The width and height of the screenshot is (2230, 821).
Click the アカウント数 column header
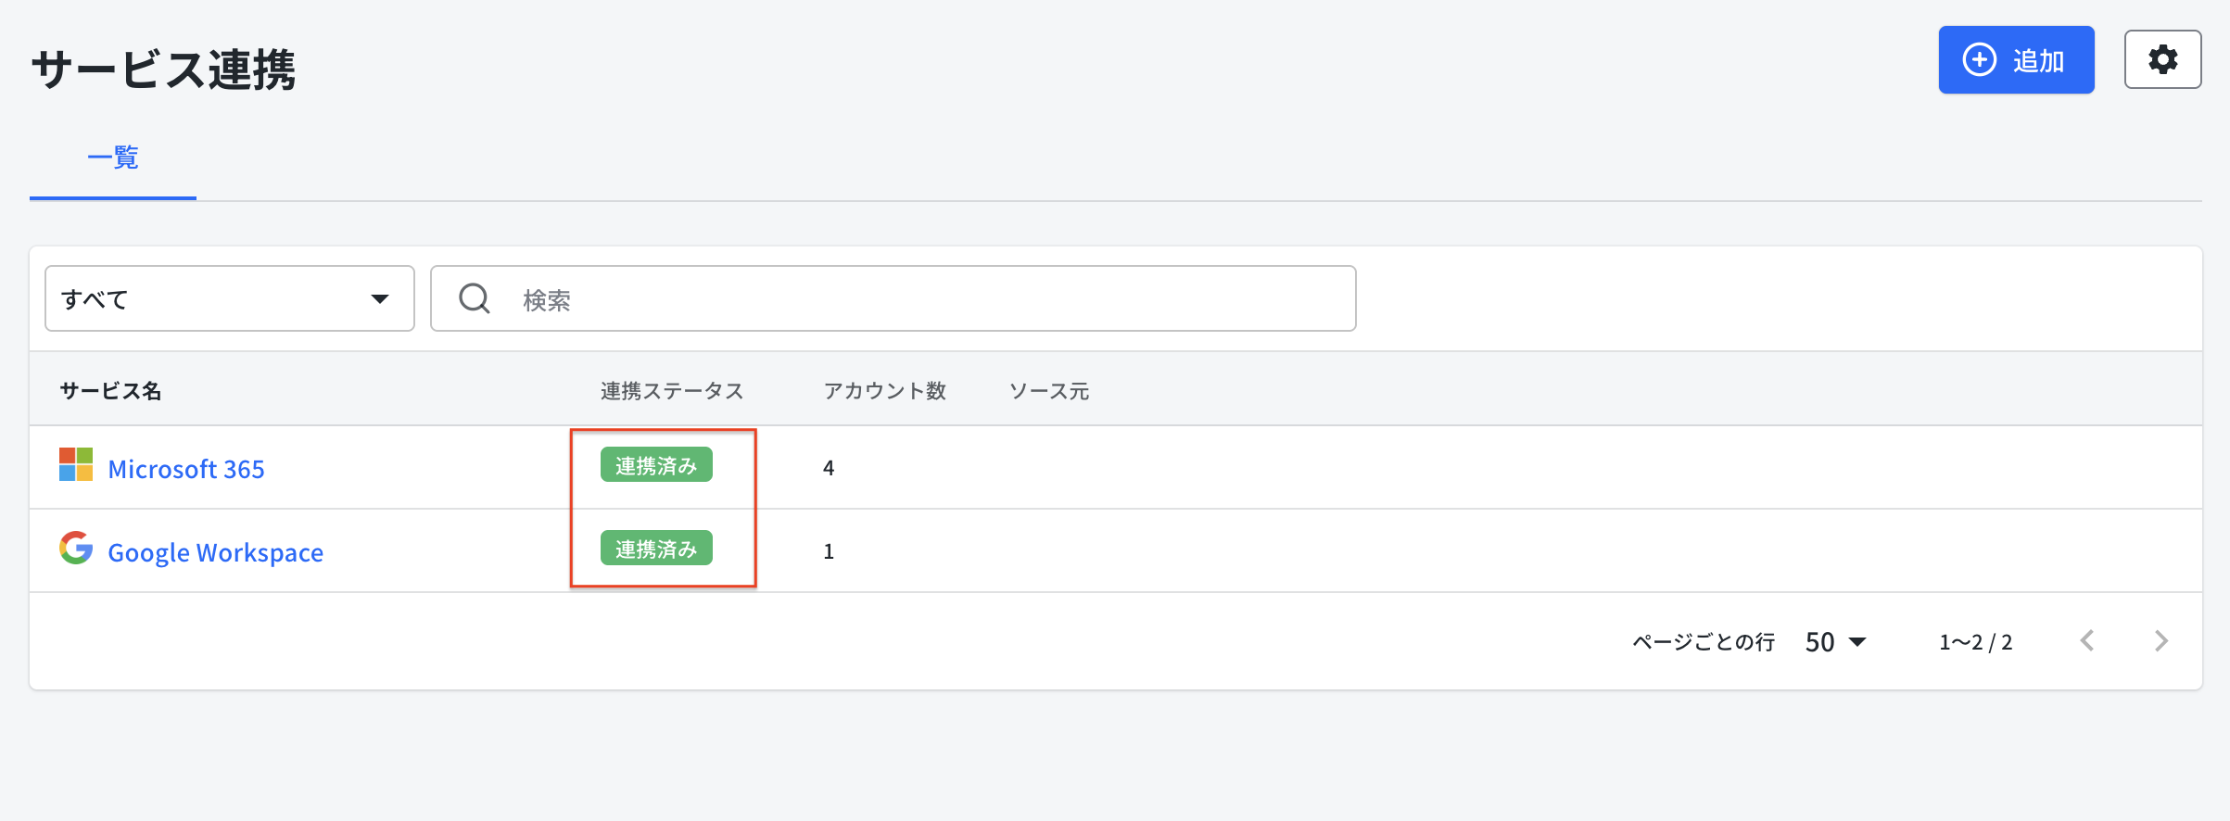885,391
